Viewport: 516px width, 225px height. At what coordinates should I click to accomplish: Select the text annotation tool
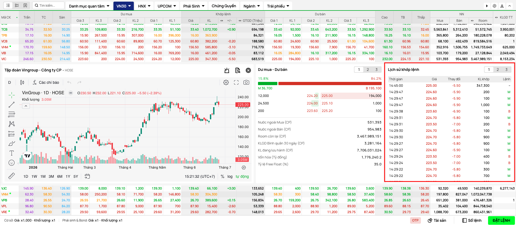[12, 153]
